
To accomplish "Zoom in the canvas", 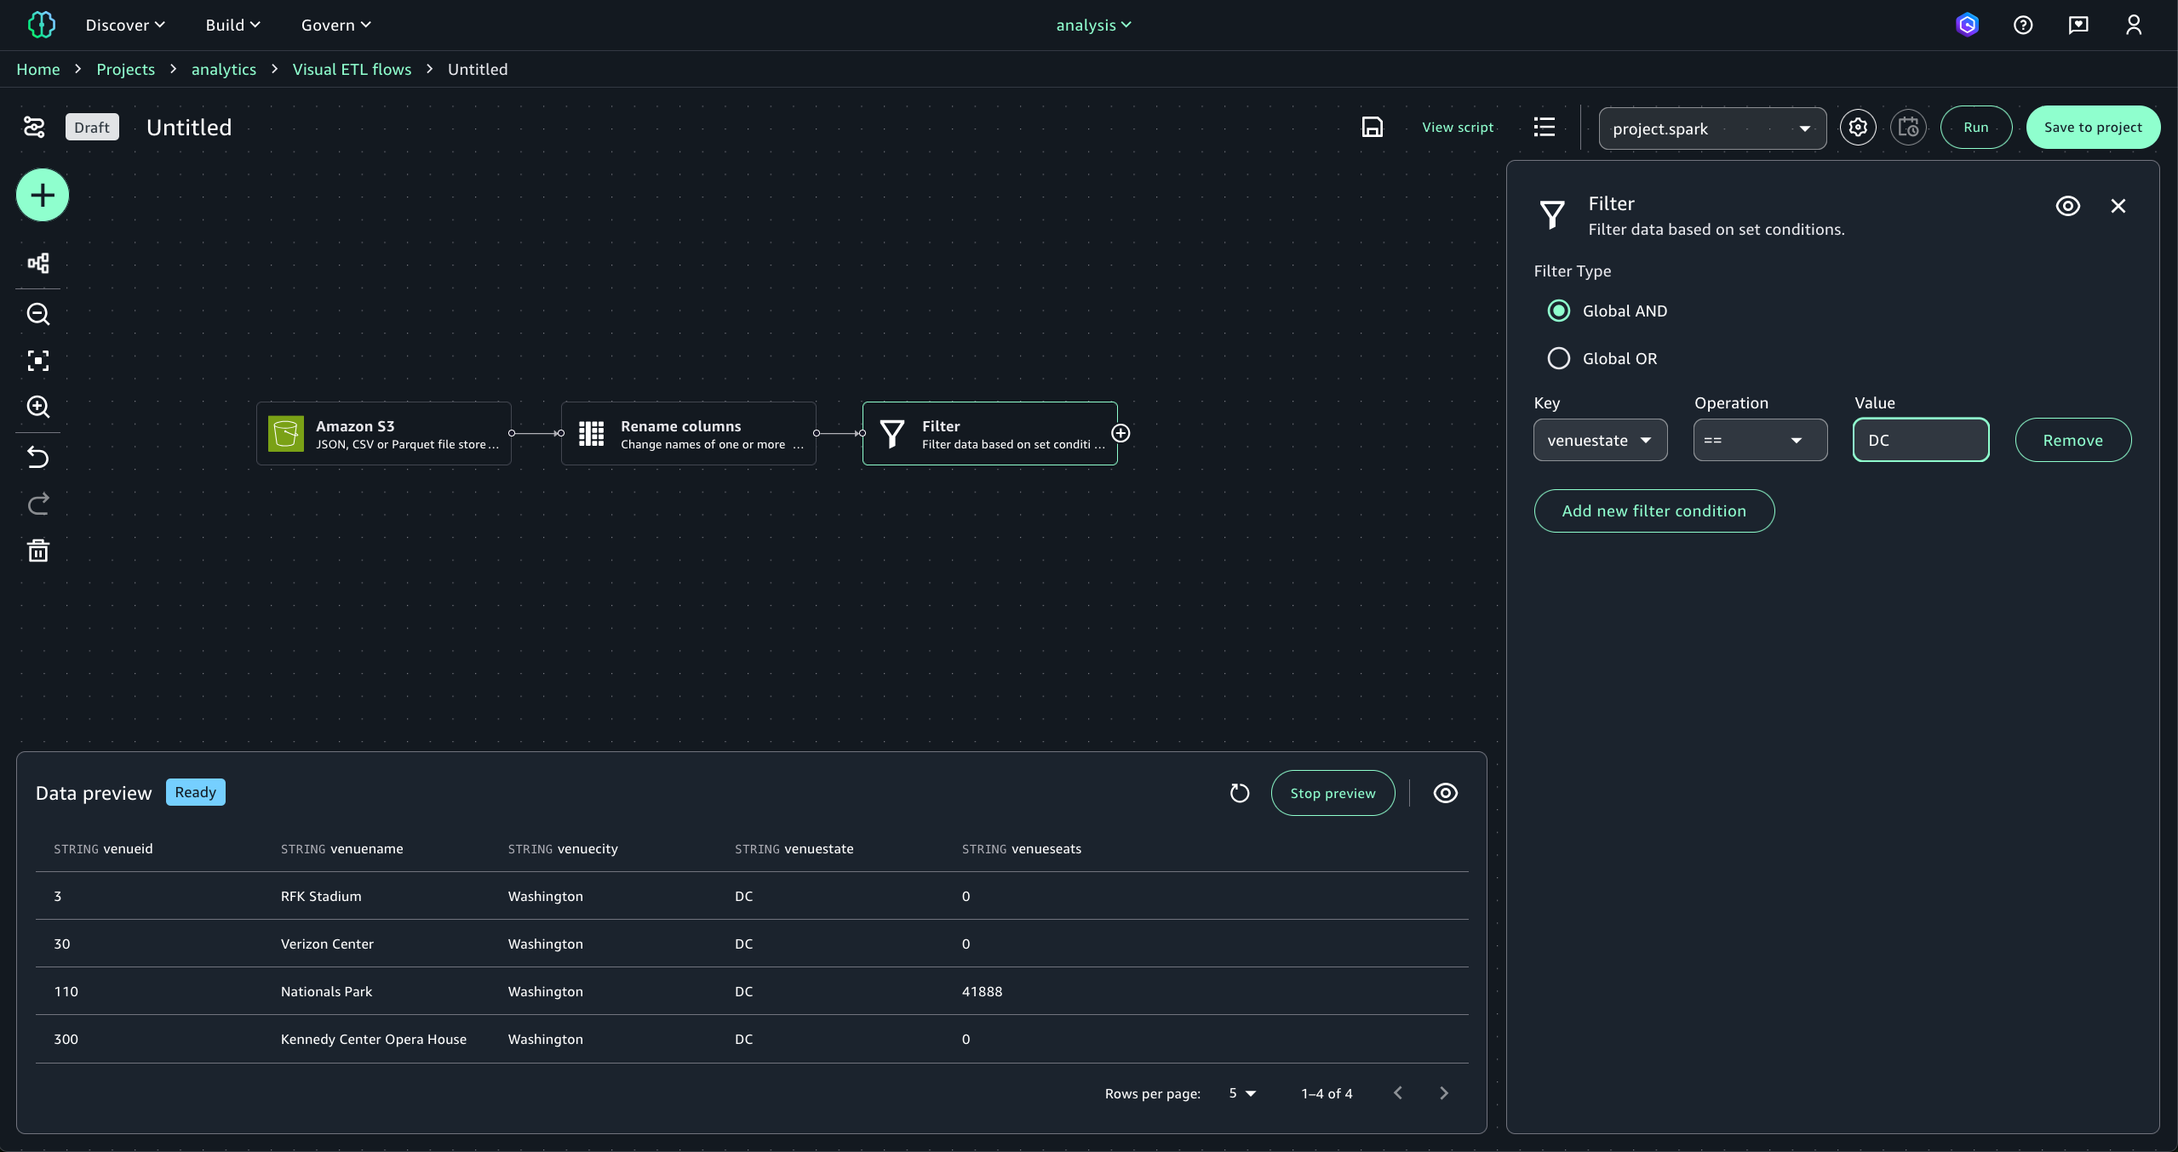I will point(38,407).
